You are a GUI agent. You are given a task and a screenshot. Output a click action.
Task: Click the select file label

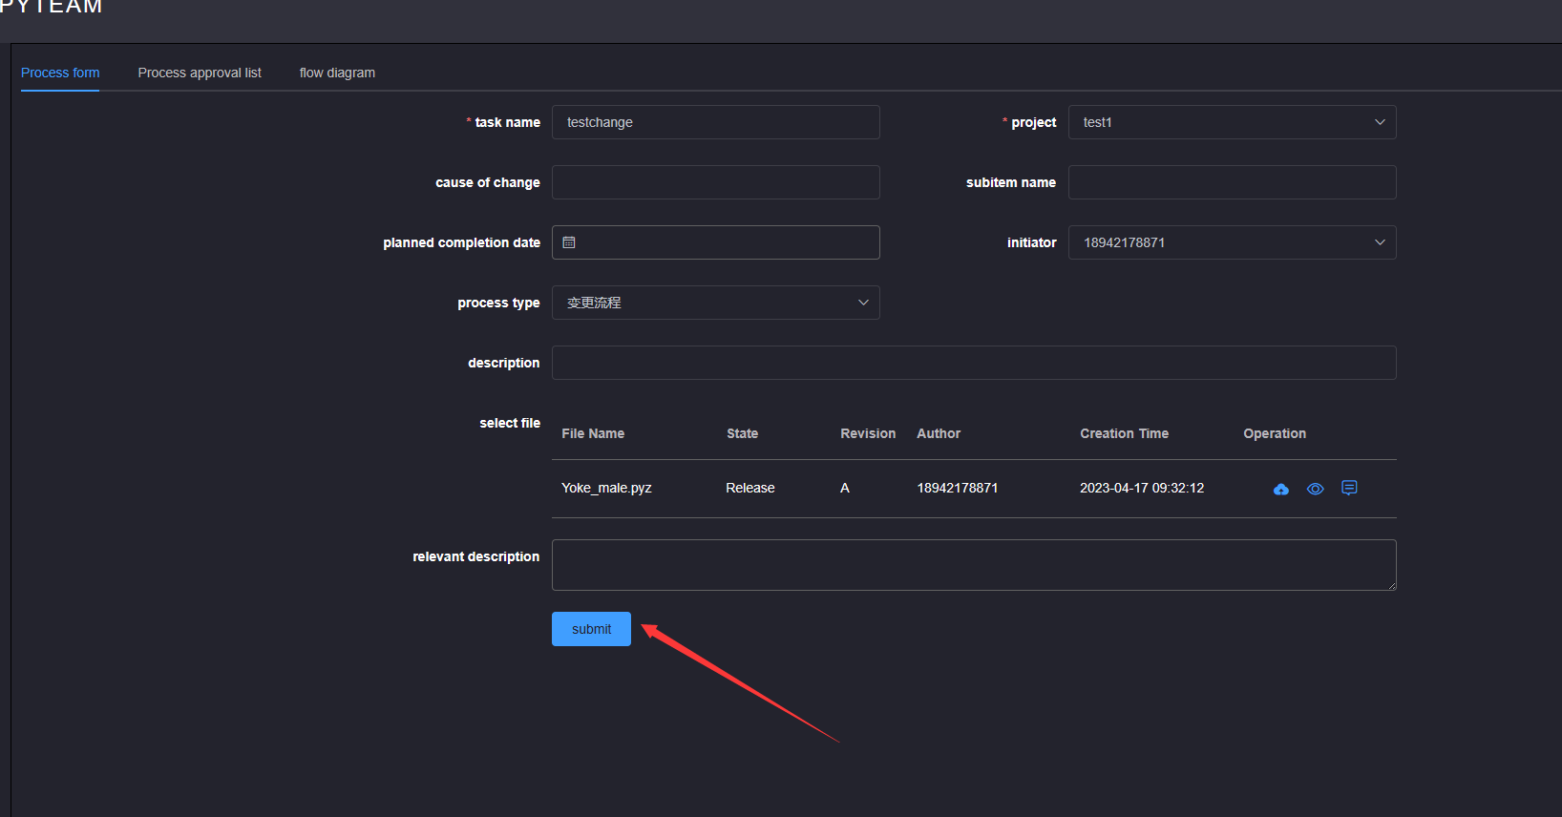[x=510, y=423]
